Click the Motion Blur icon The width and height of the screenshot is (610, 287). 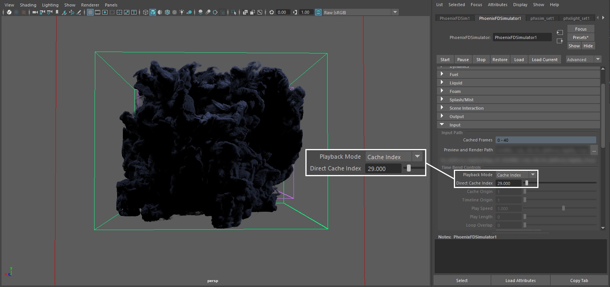pos(207,12)
